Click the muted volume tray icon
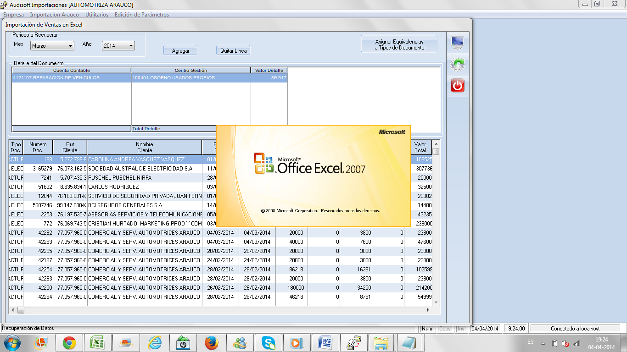 [x=565, y=343]
